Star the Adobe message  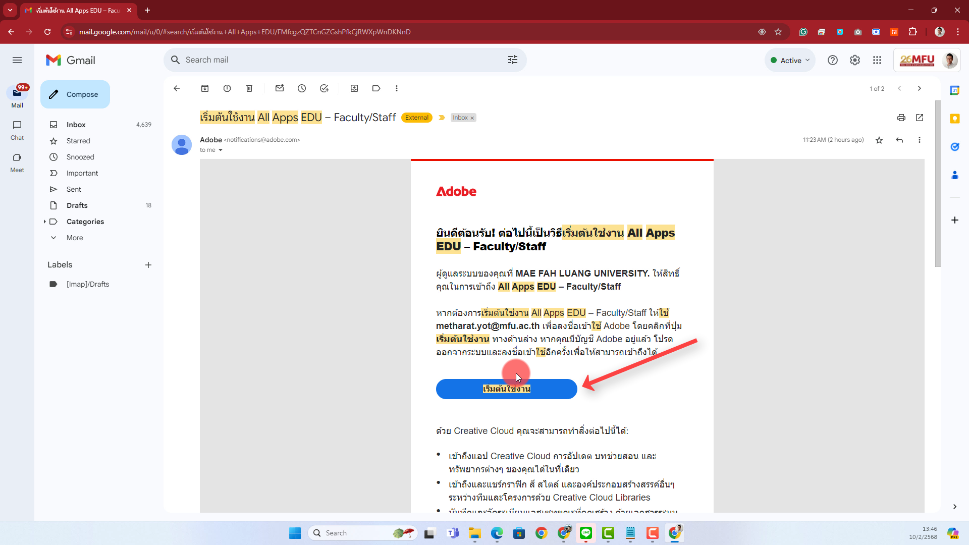click(879, 140)
